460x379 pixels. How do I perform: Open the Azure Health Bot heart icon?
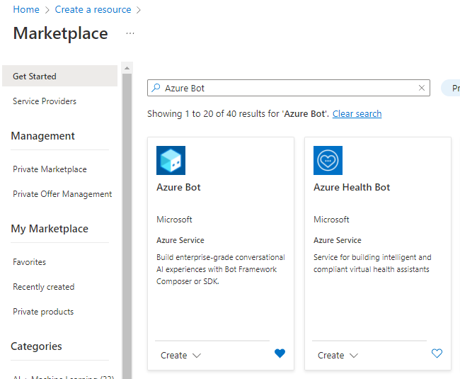click(328, 160)
